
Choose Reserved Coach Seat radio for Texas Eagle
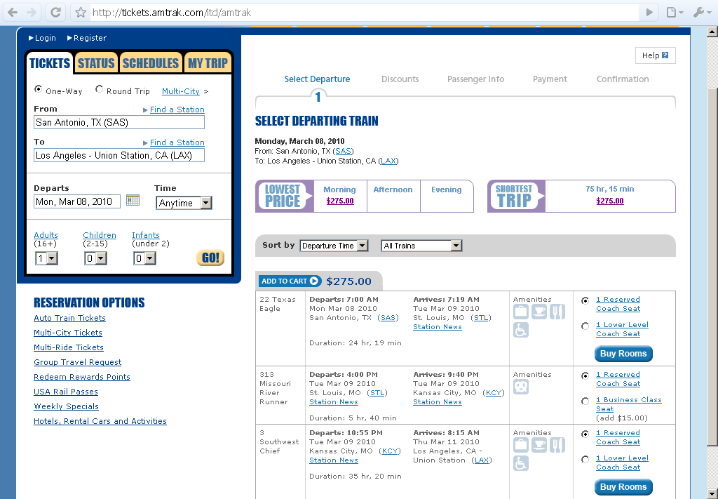click(585, 301)
